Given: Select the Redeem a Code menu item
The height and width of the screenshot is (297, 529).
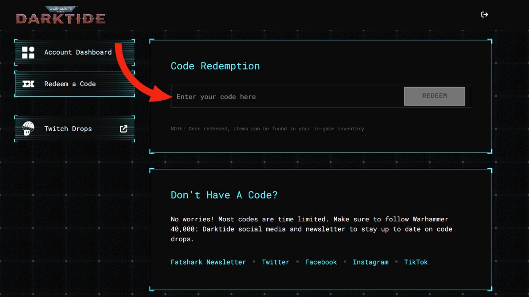Looking at the screenshot, I should [70, 84].
